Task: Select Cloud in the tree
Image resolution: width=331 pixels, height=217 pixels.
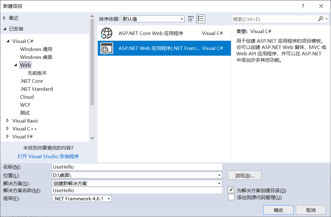Action: tap(27, 97)
